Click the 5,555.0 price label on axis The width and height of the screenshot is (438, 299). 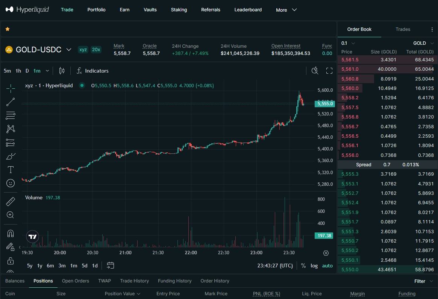pyautogui.click(x=325, y=104)
